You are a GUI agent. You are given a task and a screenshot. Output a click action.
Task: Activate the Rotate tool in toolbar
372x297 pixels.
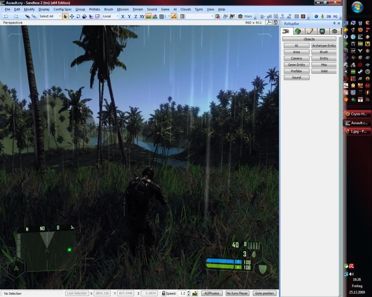(78, 16)
